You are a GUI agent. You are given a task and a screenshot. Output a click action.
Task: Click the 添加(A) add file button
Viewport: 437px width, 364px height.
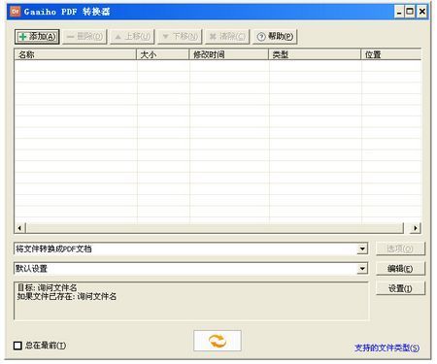[37, 37]
